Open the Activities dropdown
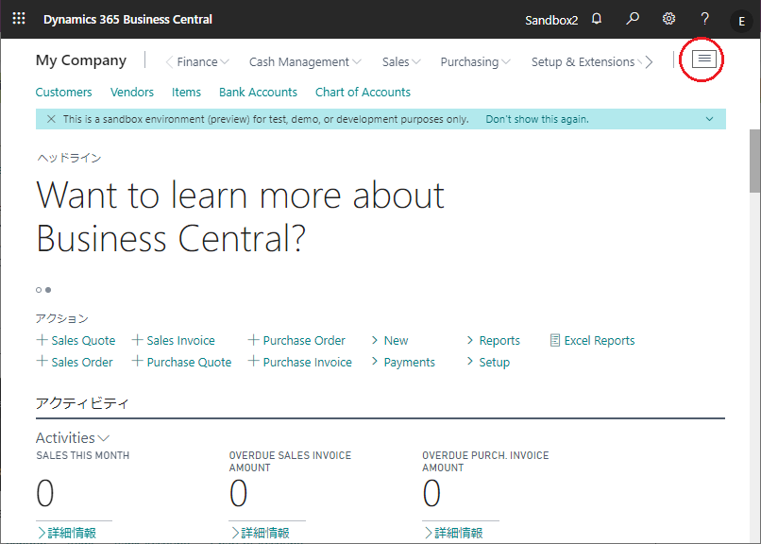Viewport: 761px width, 544px height. tap(73, 437)
